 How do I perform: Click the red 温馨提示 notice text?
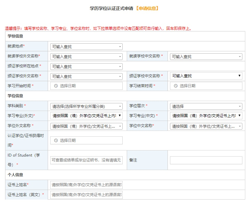pyautogui.click(x=98, y=28)
